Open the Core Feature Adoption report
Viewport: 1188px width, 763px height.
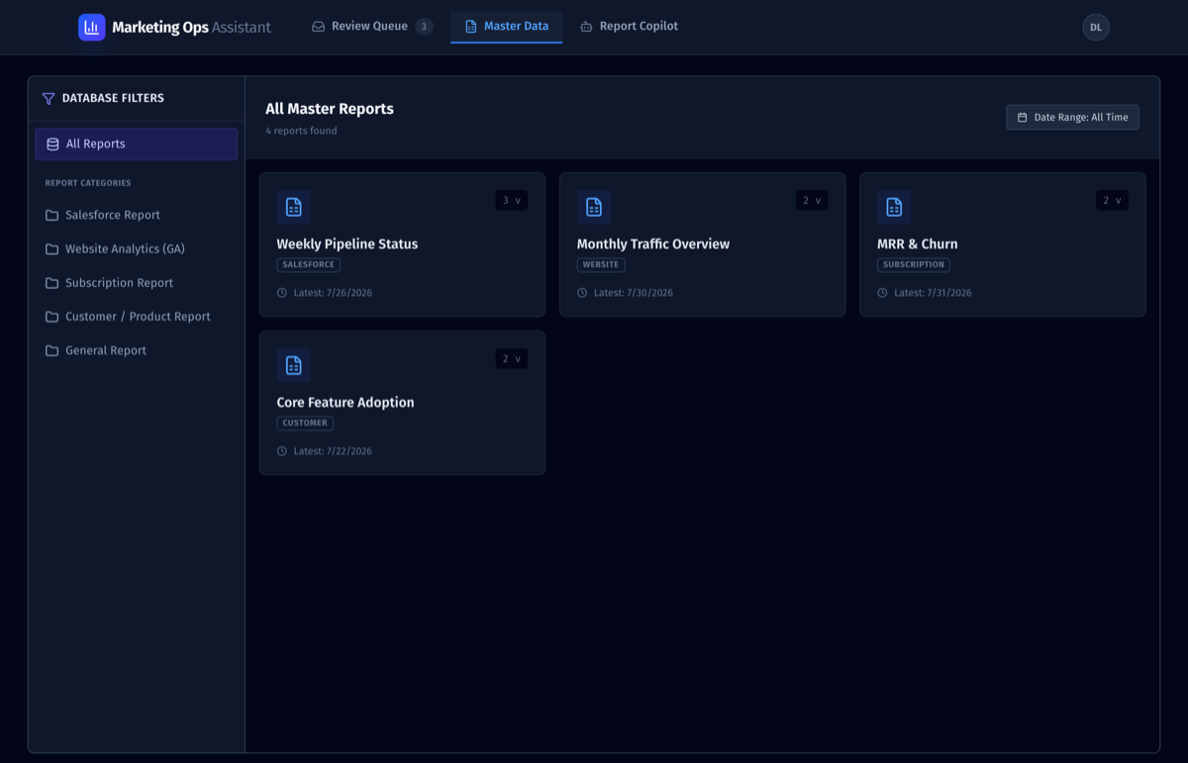coord(402,403)
